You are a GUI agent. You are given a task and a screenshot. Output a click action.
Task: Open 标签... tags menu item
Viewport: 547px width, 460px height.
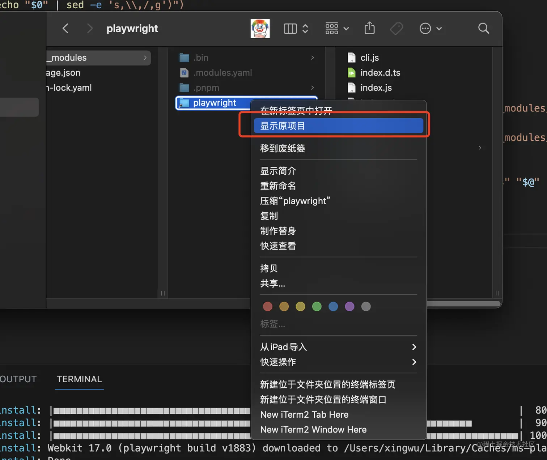tap(273, 324)
